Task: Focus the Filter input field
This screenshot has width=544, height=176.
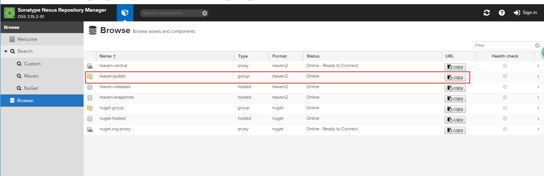Action: pos(504,45)
